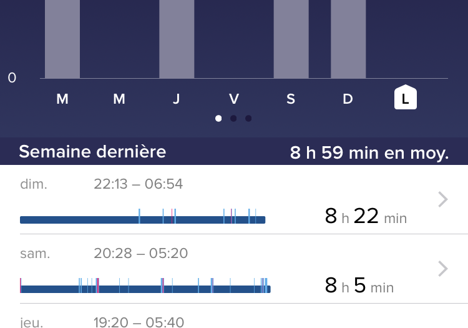
Task: Tap the Semaine dernière header
Action: point(92,152)
